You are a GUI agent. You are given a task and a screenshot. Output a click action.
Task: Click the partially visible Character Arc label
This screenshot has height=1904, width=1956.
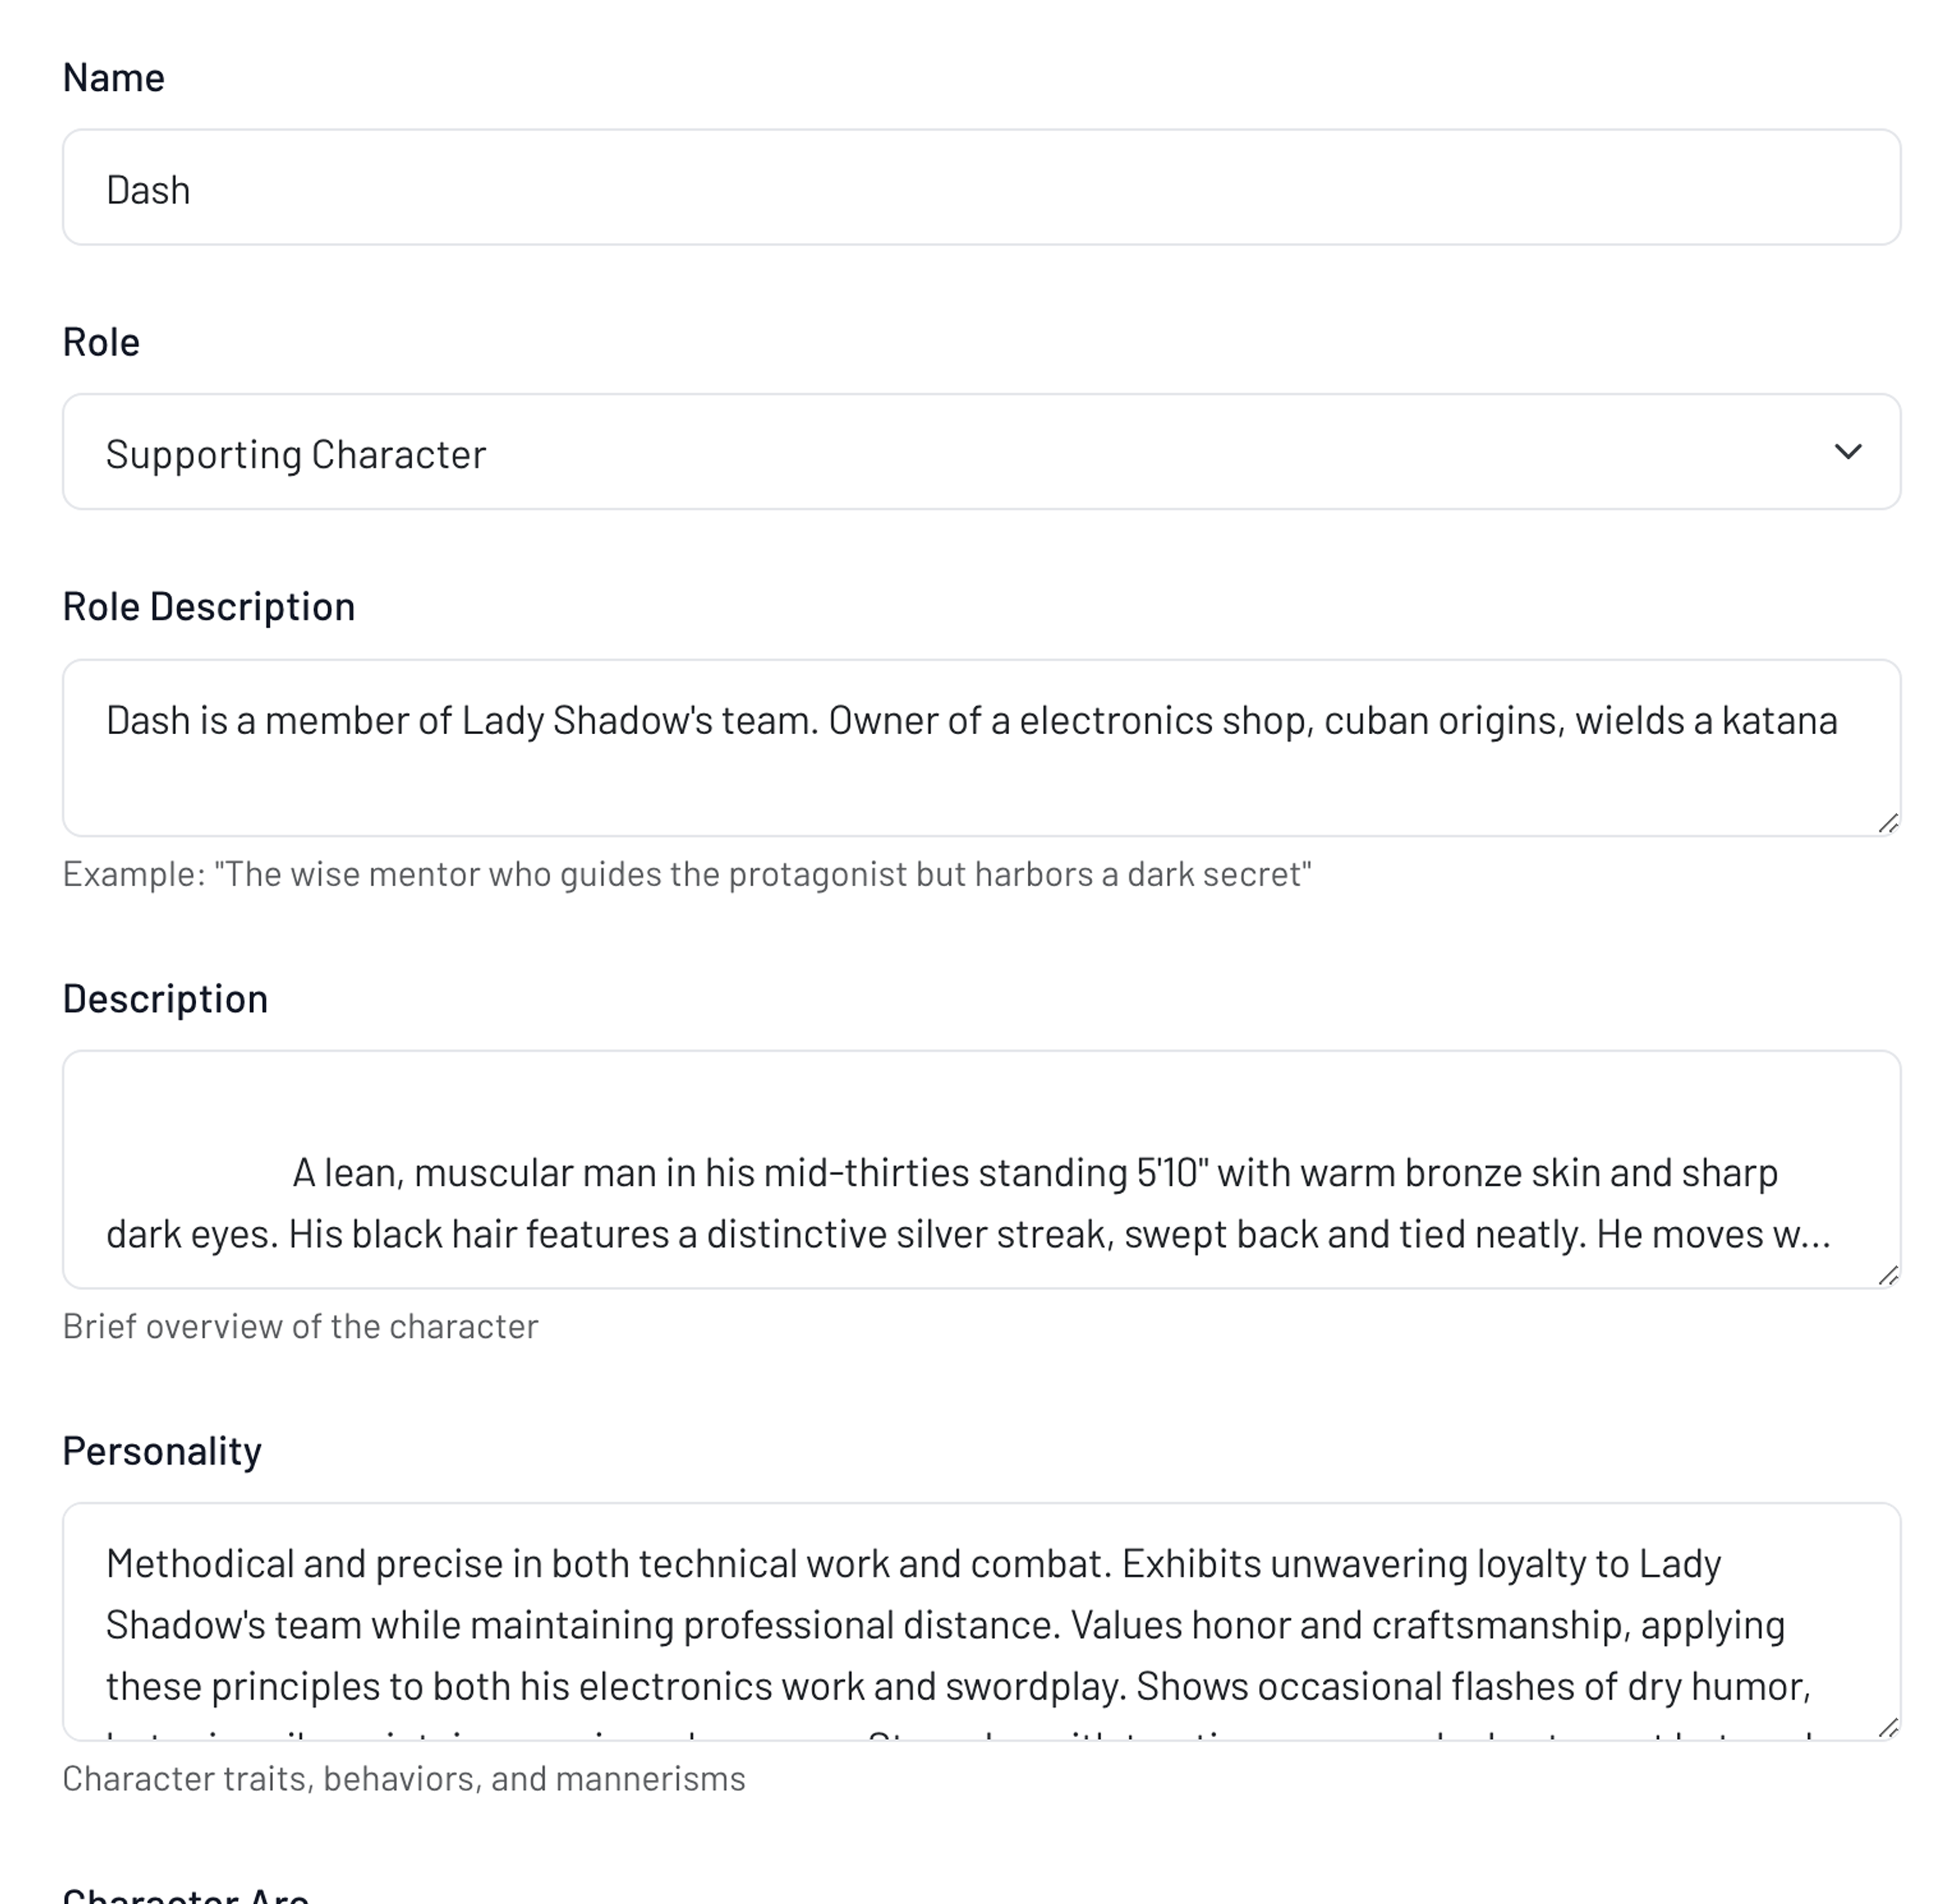click(186, 1894)
